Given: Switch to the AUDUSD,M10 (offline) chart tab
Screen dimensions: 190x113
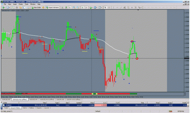Looking at the screenshot, I should tap(47, 99).
